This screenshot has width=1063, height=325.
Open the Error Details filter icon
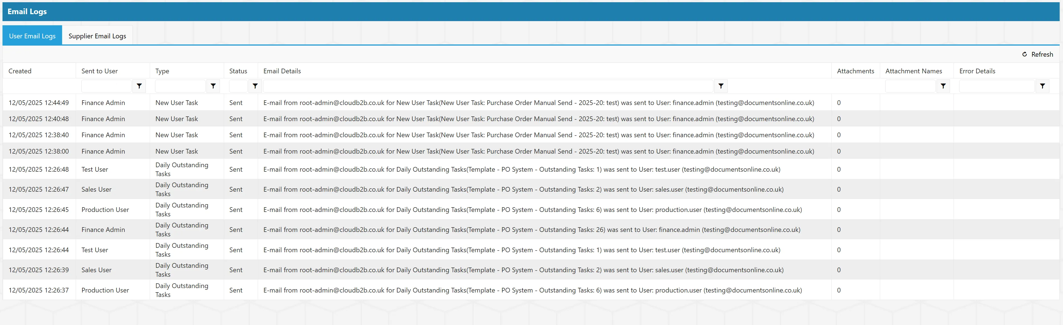tap(1042, 86)
